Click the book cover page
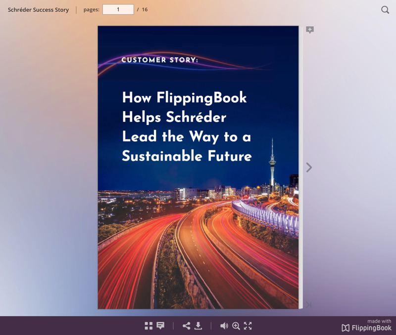Viewport: 396px width, 335px height. [198, 167]
